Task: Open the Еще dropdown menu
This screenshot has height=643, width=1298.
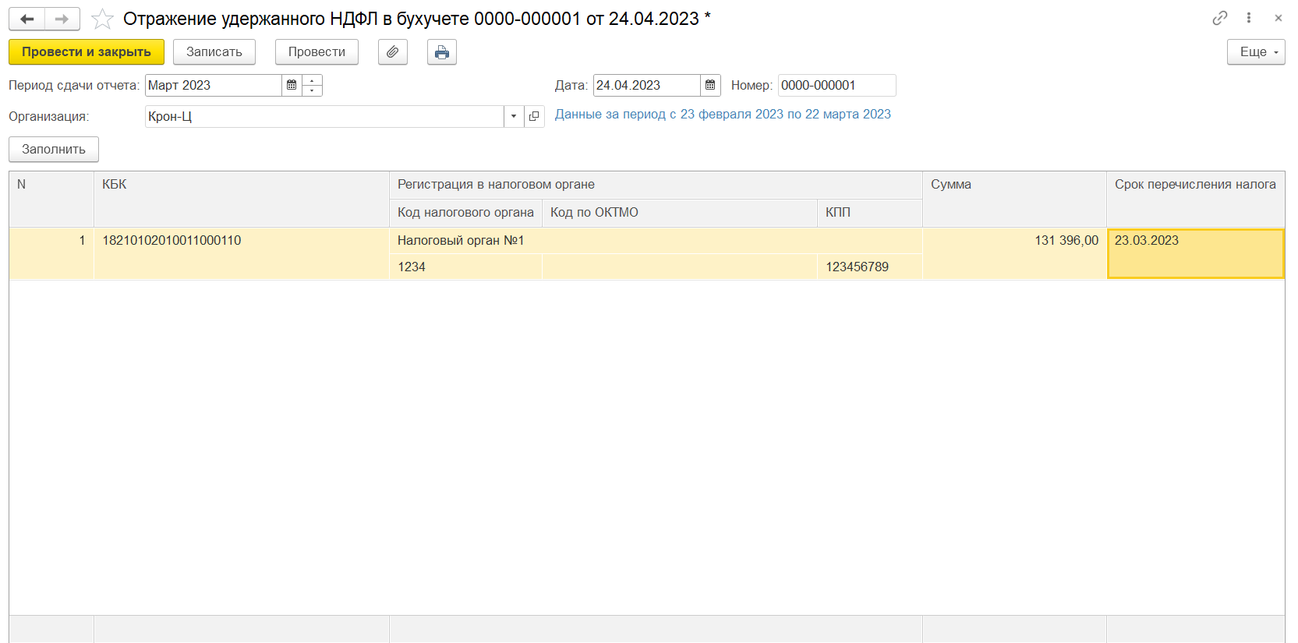Action: click(x=1256, y=52)
